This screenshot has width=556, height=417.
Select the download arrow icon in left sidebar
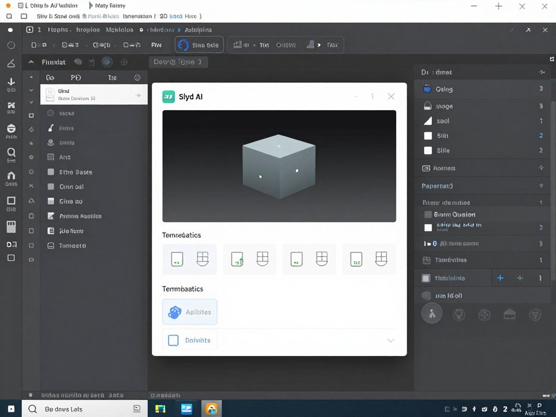tap(11, 82)
